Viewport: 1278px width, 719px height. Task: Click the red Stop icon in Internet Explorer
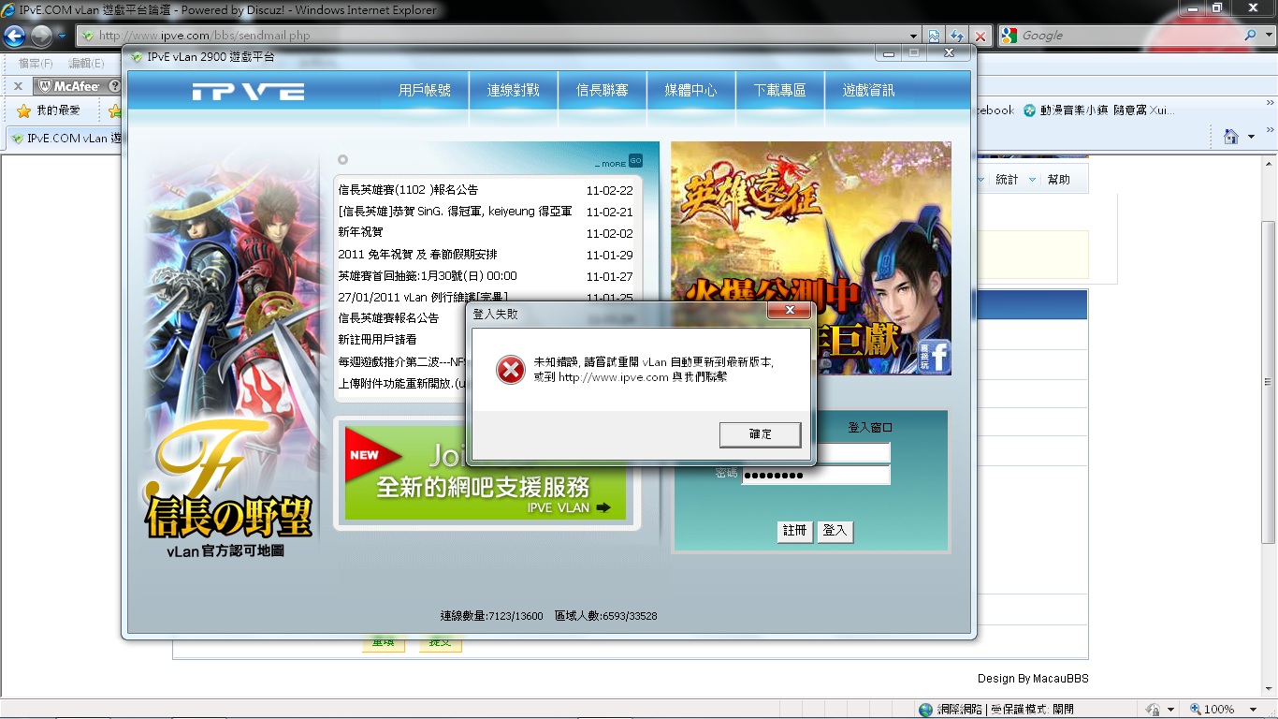[980, 36]
